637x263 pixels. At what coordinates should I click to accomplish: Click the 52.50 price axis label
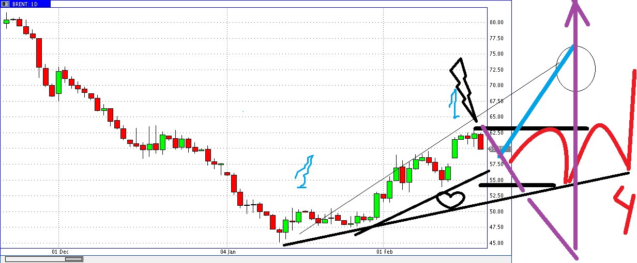tap(497, 195)
